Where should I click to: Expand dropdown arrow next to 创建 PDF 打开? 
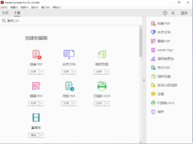coord(42,72)
